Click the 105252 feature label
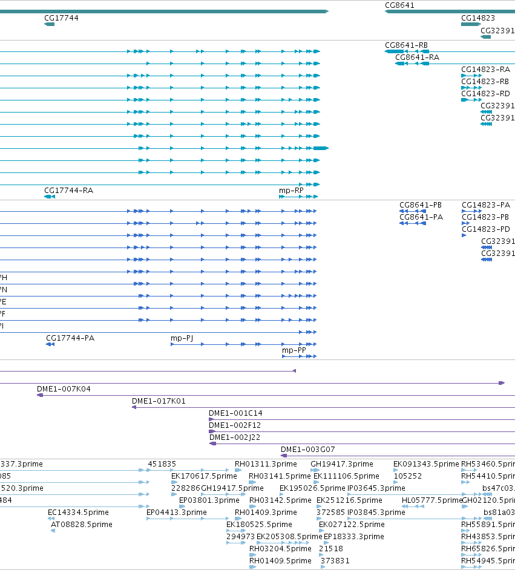515x570 pixels. (x=408, y=476)
